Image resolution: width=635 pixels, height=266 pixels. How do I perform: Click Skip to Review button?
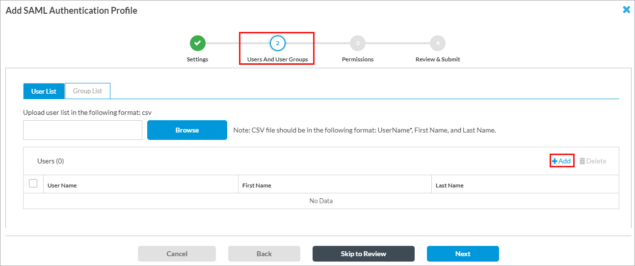[x=363, y=254]
